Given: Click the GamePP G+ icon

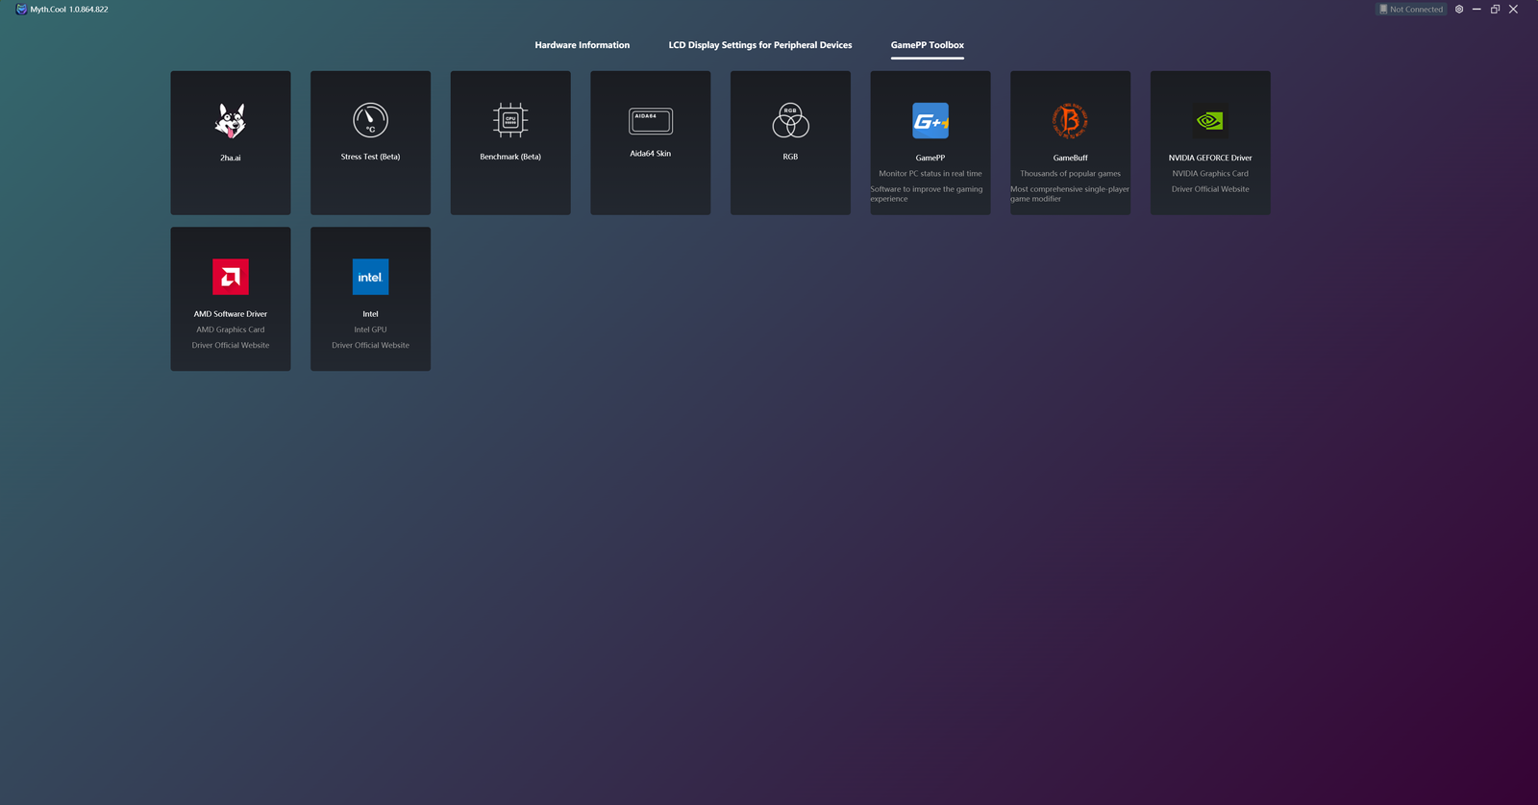Looking at the screenshot, I should tap(930, 121).
